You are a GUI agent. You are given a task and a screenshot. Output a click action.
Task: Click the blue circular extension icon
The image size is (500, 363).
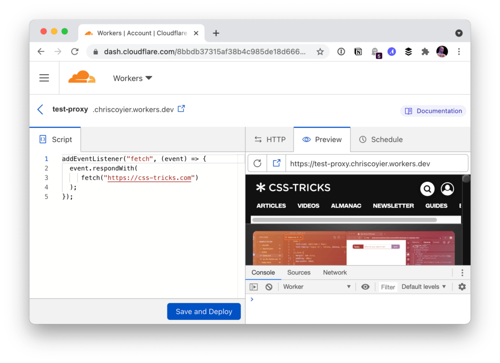click(x=392, y=52)
